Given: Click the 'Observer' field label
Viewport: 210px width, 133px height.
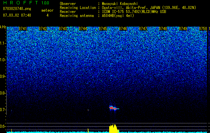Looking at the screenshot, I should tap(68, 4).
